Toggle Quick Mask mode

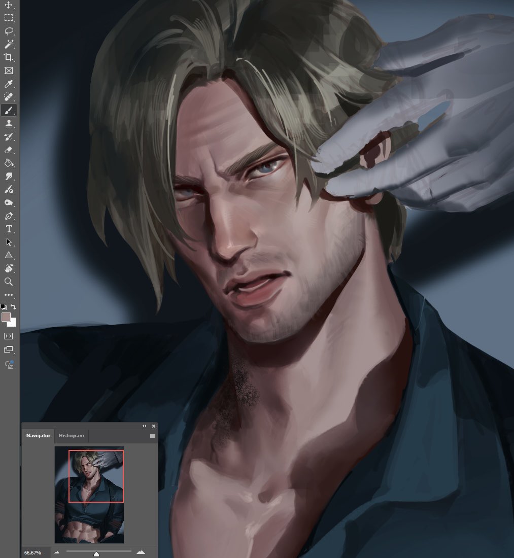coord(9,336)
